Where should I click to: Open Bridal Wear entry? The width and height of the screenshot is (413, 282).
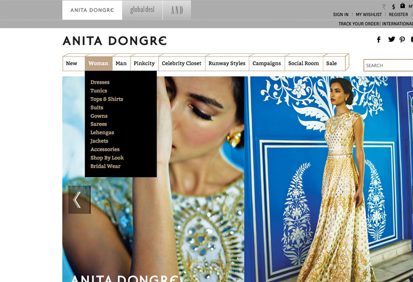105,166
